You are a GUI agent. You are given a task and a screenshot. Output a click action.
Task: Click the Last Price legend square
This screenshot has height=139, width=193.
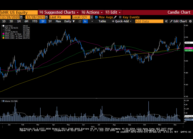coord(3,26)
